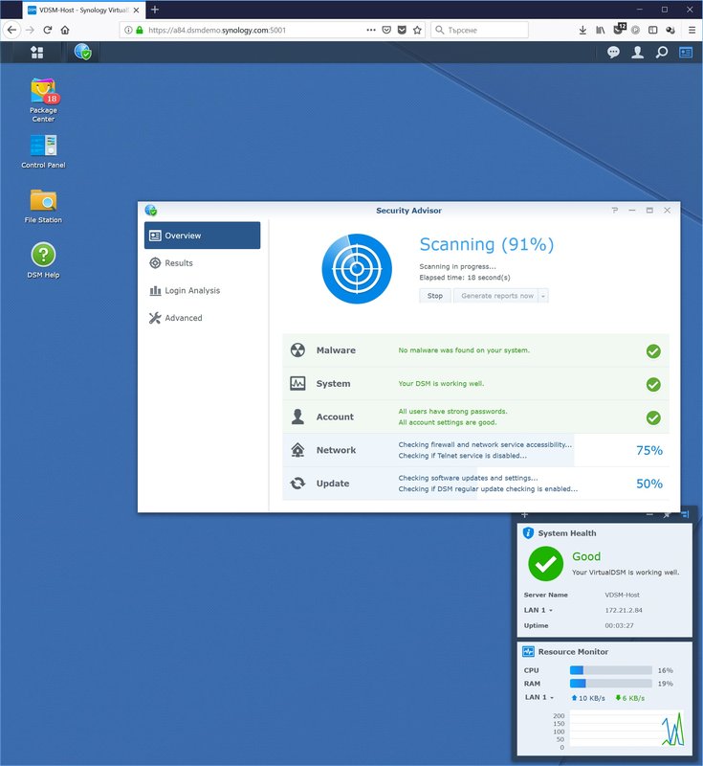Click the RAM usage bar
Image resolution: width=703 pixels, height=766 pixels.
click(611, 684)
